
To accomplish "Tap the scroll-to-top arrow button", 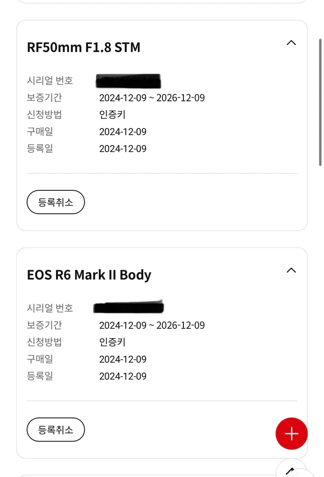I will 291,469.
